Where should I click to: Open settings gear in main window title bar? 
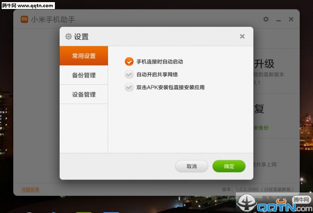pos(266,19)
